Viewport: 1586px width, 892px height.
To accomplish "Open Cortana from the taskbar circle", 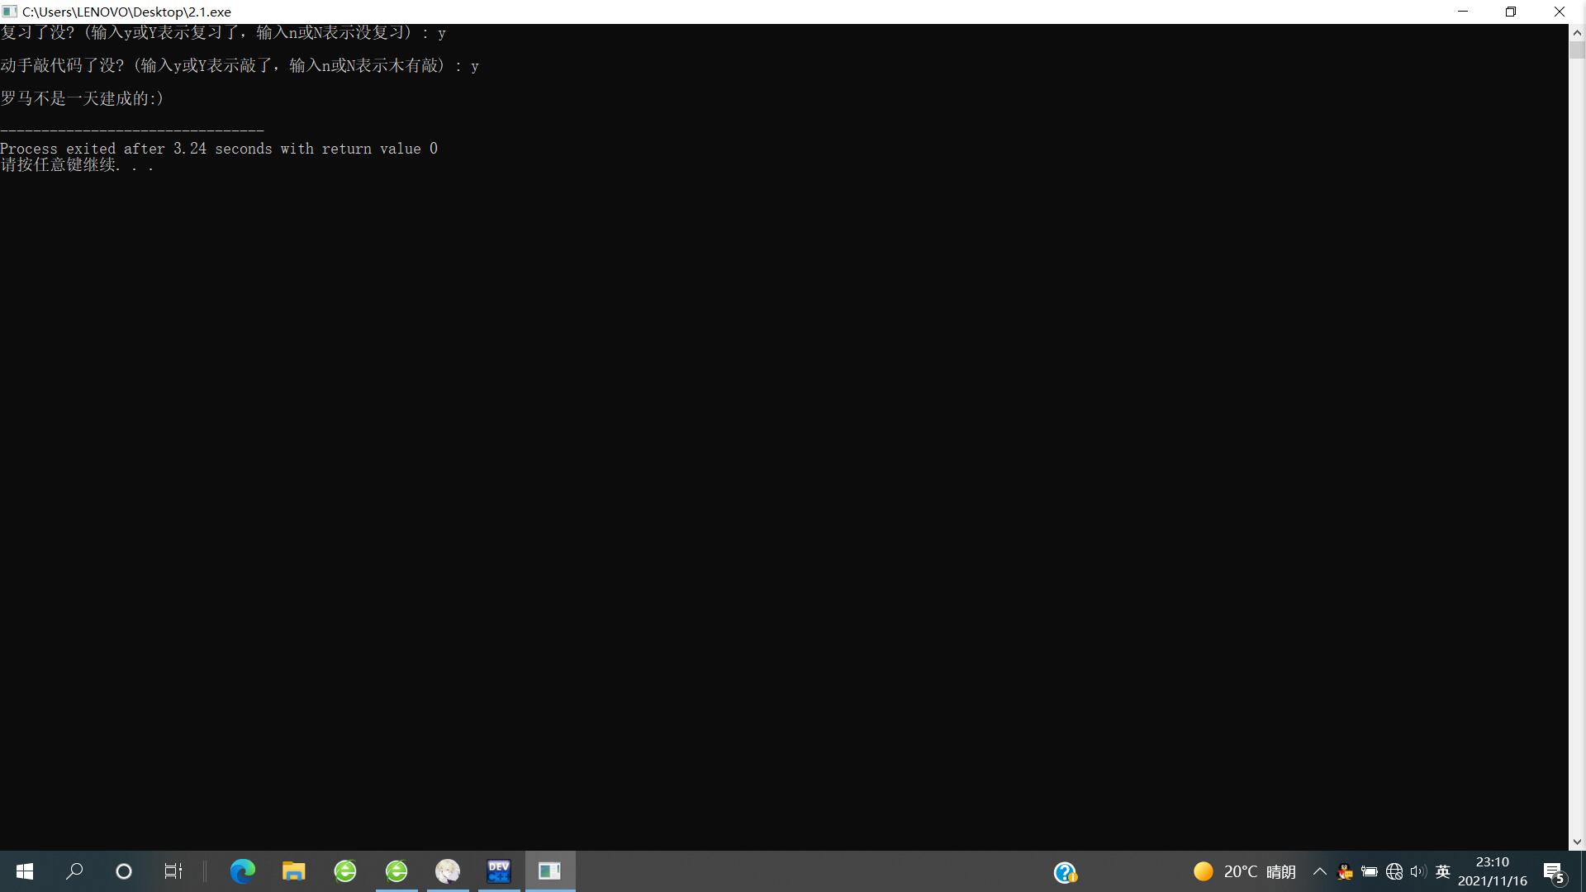I will click(x=124, y=871).
